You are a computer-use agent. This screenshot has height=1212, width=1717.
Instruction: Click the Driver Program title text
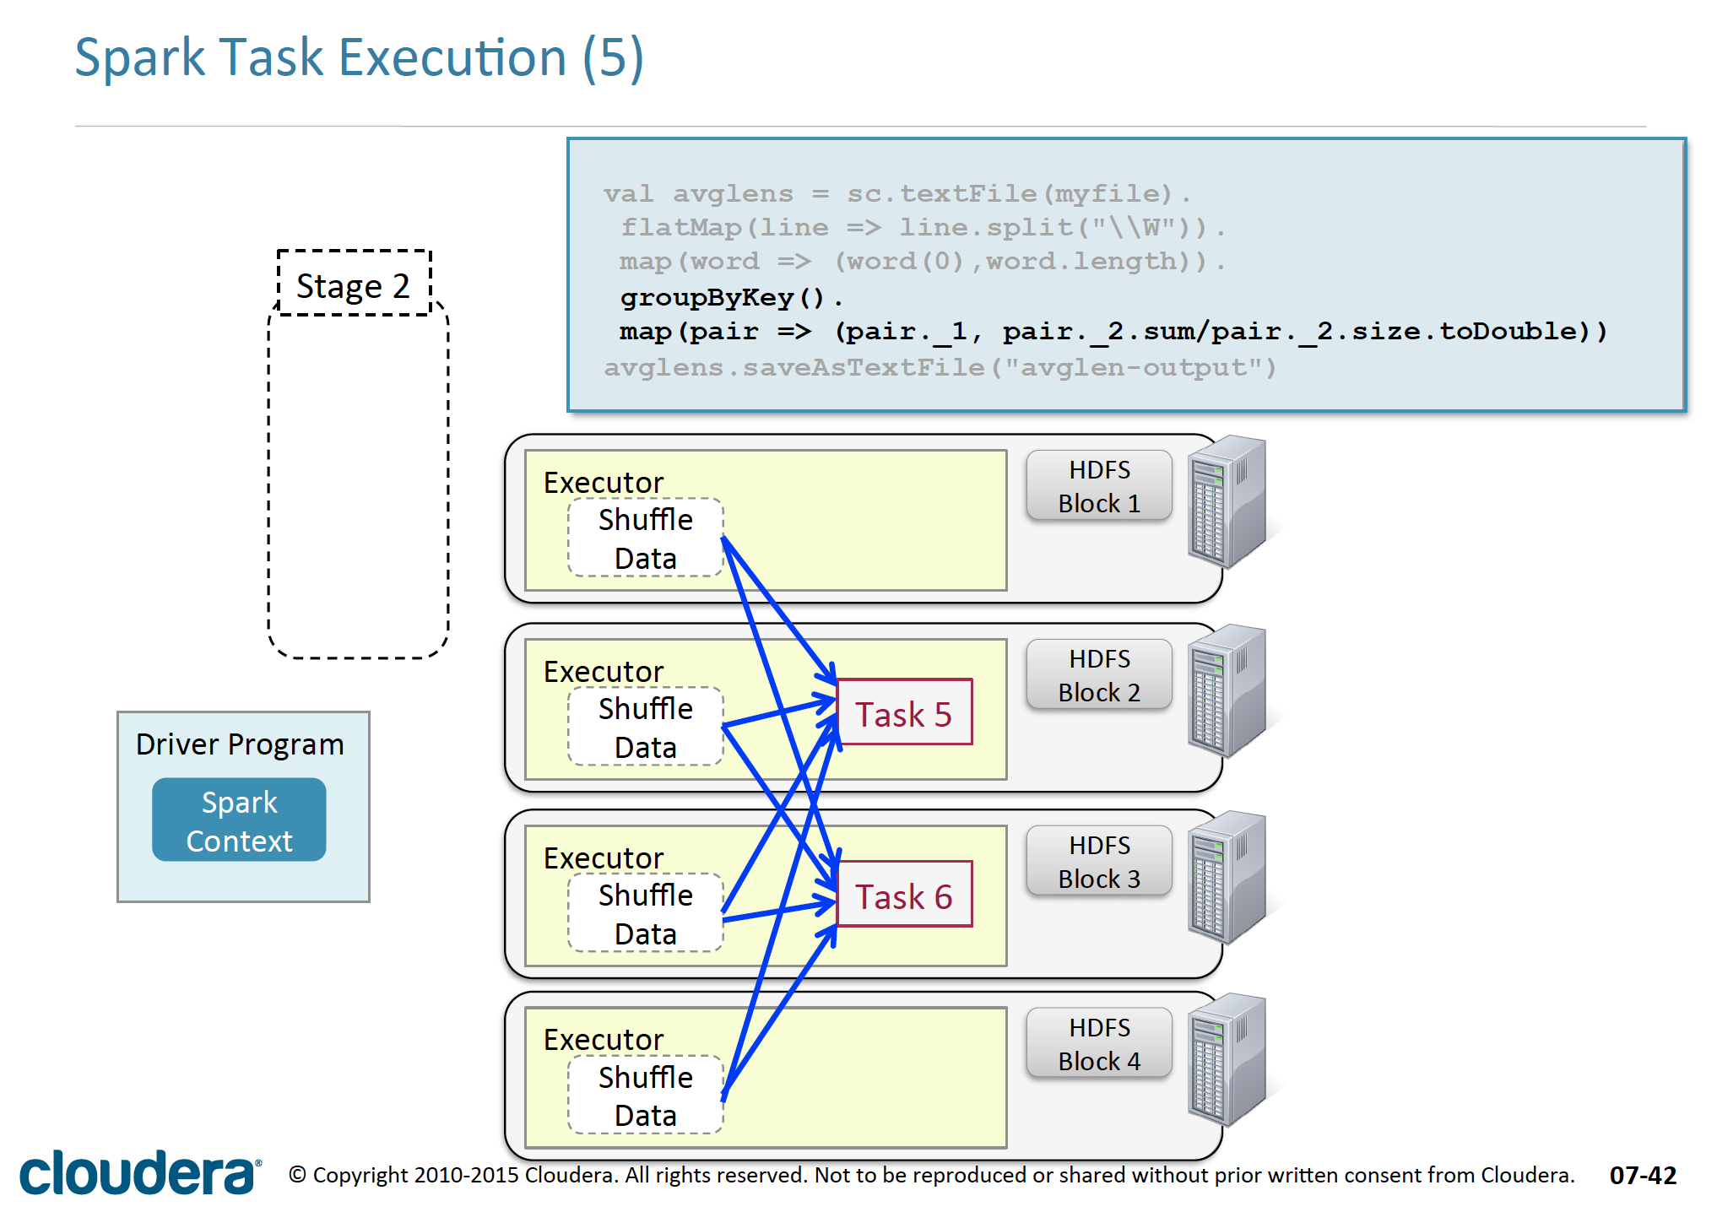tap(240, 744)
